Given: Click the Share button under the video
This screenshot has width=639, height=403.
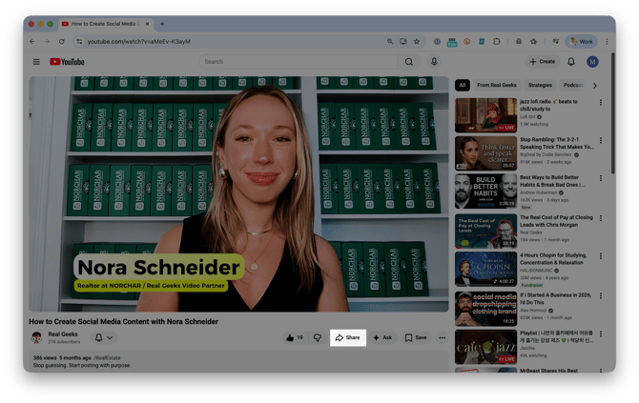Looking at the screenshot, I should pos(347,337).
